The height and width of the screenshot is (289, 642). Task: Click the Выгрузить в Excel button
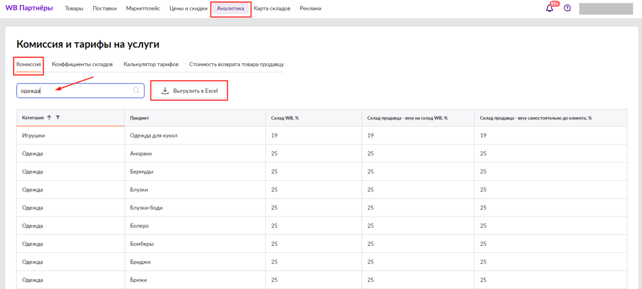(x=189, y=91)
